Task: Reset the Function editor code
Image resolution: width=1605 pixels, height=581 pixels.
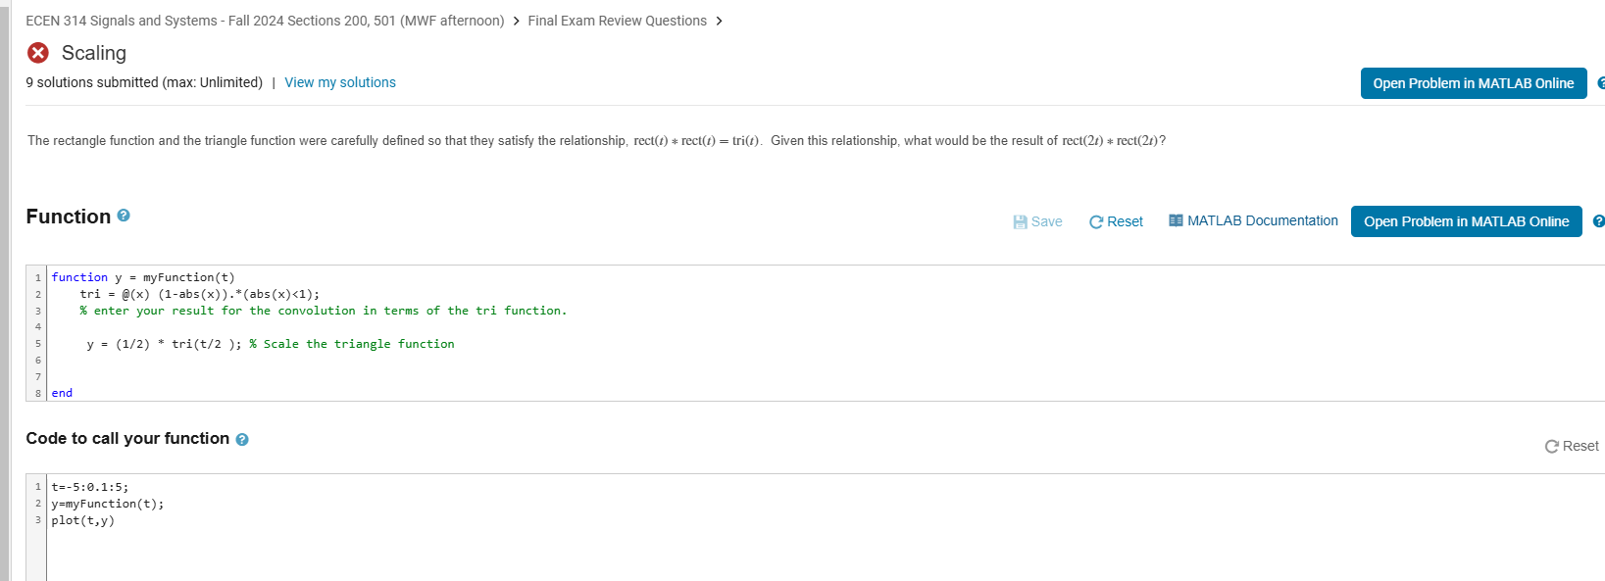Action: [1116, 222]
